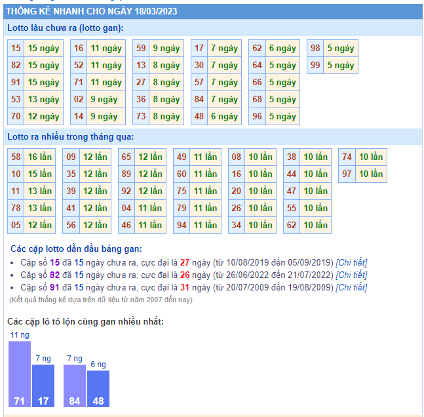
Task: Click 'Lotto ra nhiều trong tháng qua' heading
Action: point(71,137)
